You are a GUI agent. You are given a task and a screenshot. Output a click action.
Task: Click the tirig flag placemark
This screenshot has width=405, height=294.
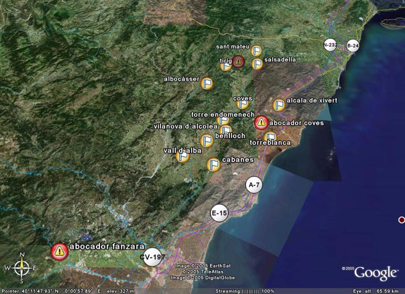pyautogui.click(x=226, y=66)
